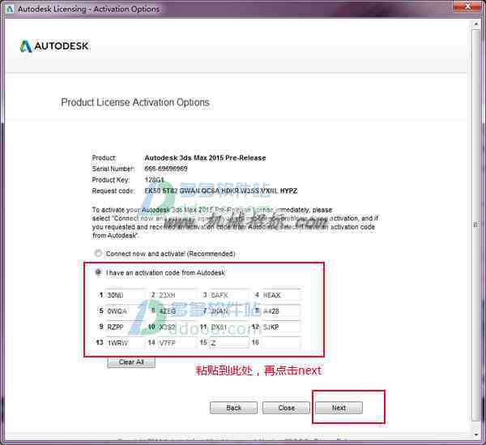Image resolution: width=486 pixels, height=445 pixels.
Task: Click the Request code value text
Action: pyautogui.click(x=221, y=190)
